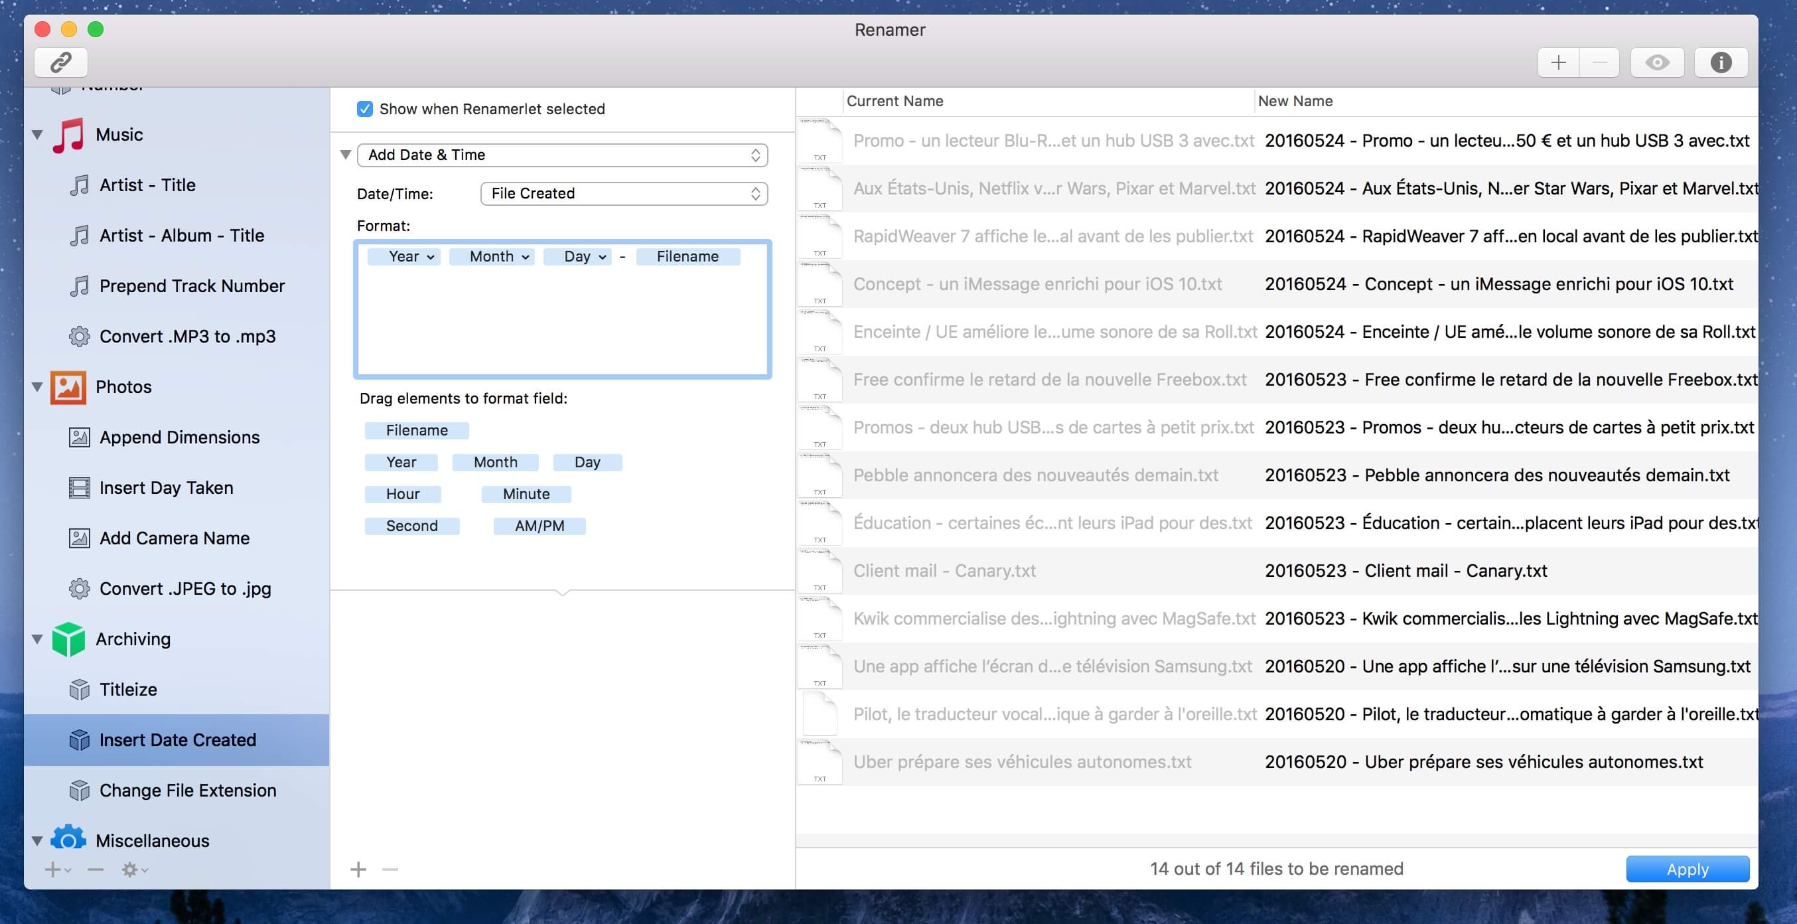1797x924 pixels.
Task: Click the chain link toolbar icon
Action: (60, 63)
